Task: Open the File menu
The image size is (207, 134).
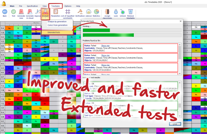Action: point(20,6)
